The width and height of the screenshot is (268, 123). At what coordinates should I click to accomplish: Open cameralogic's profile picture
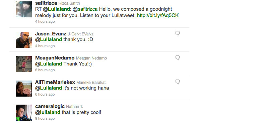pyautogui.click(x=24, y=113)
